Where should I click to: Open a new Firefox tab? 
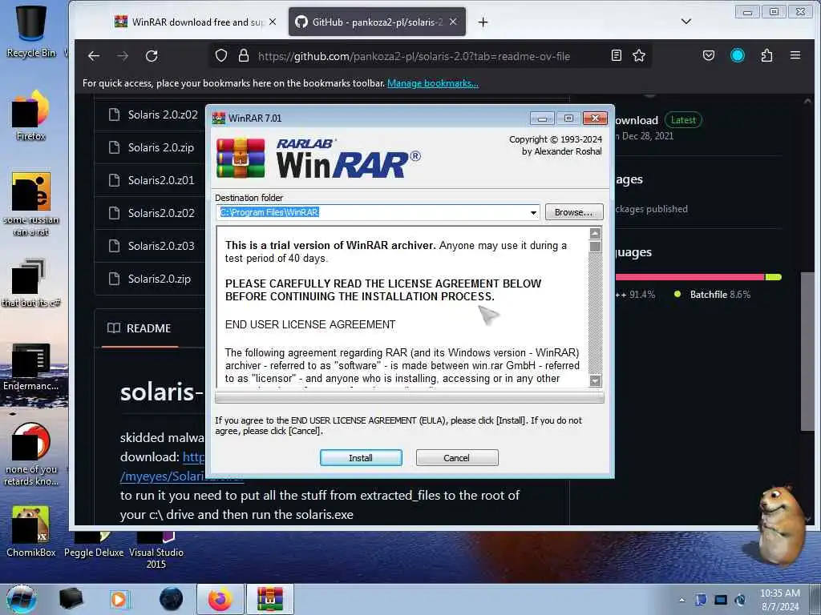point(483,22)
